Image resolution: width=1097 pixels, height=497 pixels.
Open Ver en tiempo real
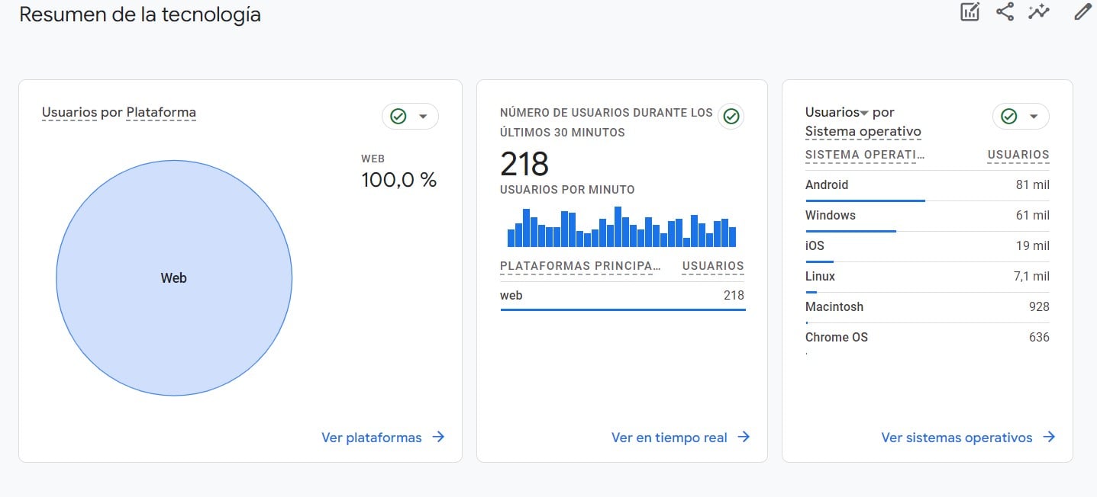tap(670, 437)
